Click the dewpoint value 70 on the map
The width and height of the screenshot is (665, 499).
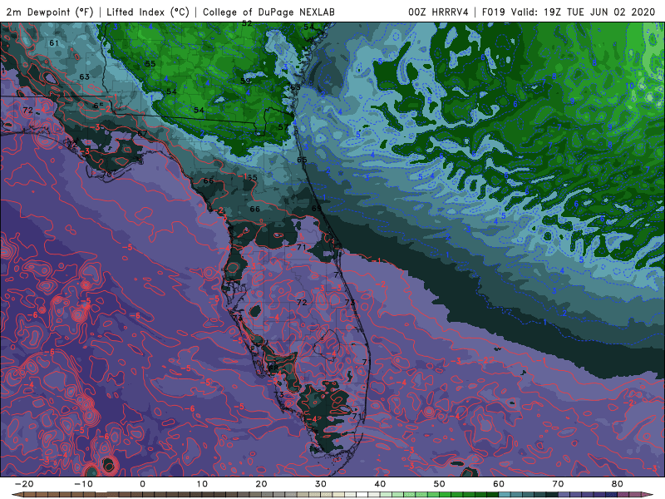point(106,175)
